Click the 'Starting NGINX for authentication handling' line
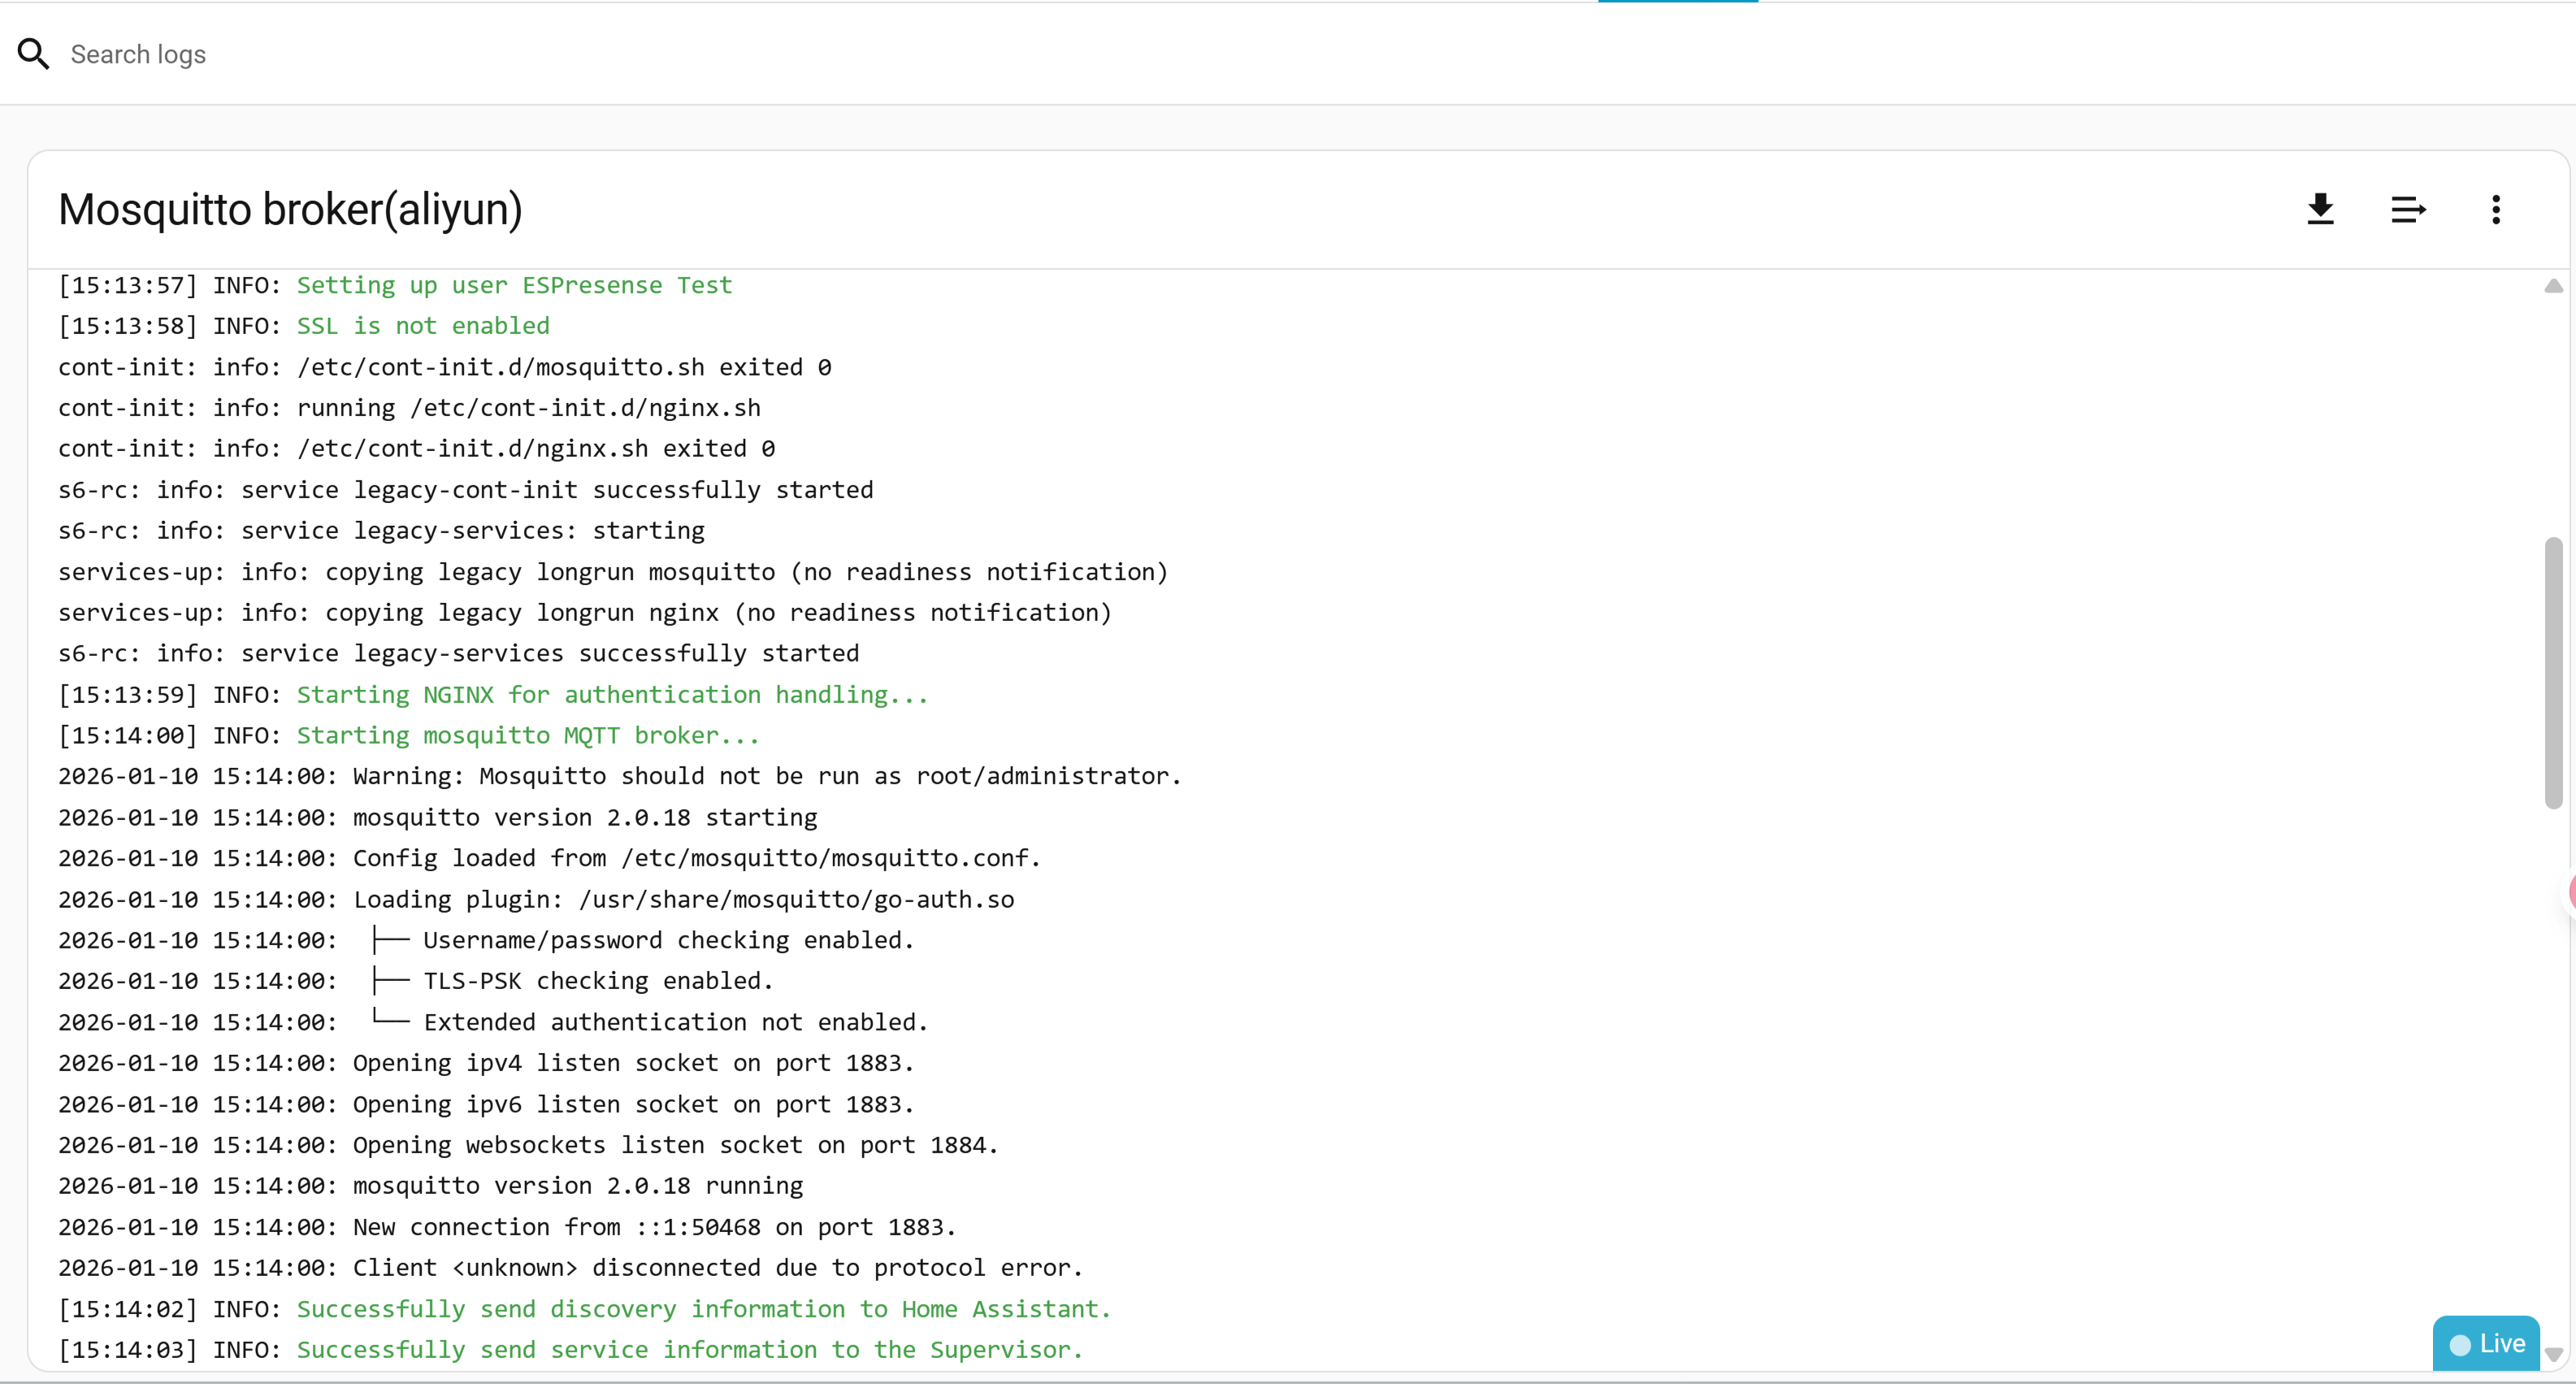Image resolution: width=2576 pixels, height=1384 pixels. tap(612, 695)
